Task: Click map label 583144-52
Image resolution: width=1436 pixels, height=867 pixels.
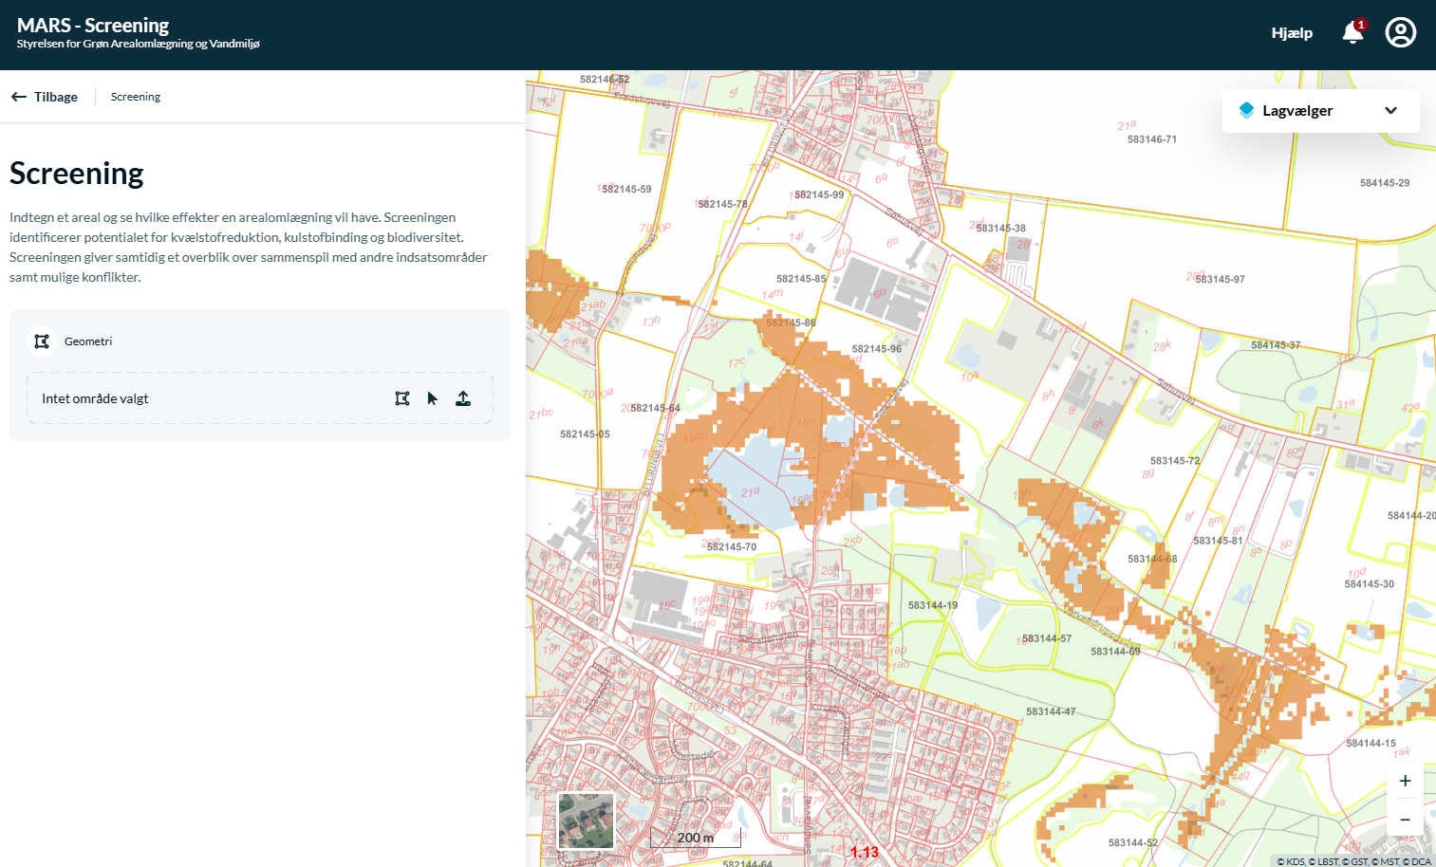Action: (1133, 843)
